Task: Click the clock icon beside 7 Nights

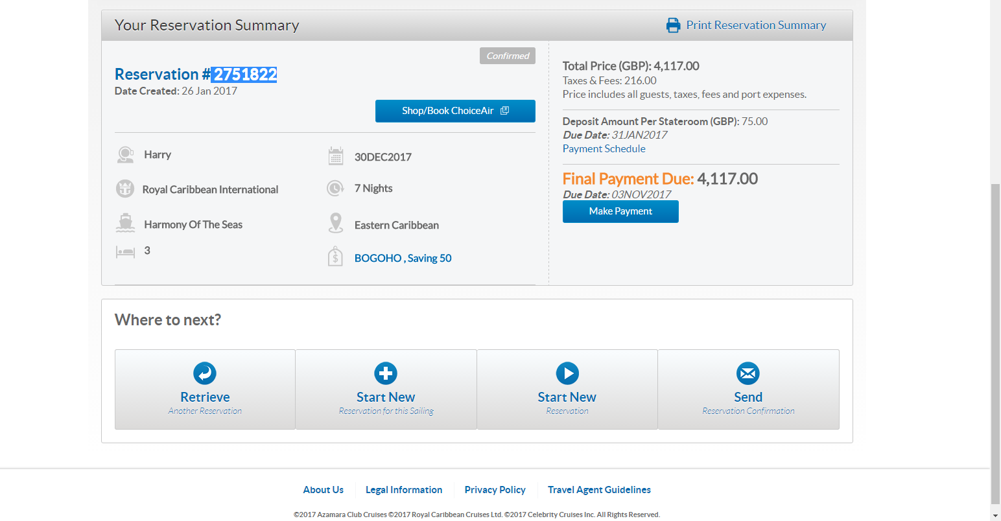Action: pos(335,189)
